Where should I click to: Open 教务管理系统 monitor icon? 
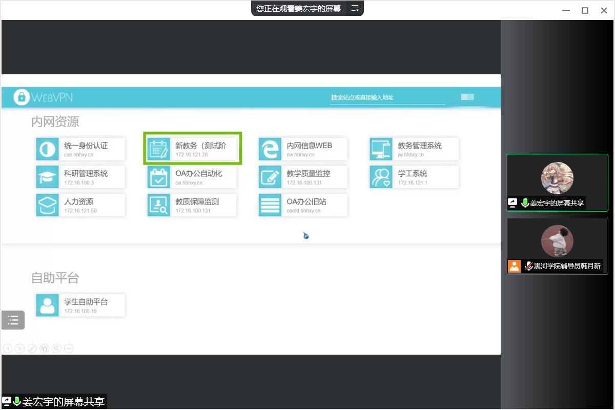pyautogui.click(x=381, y=149)
